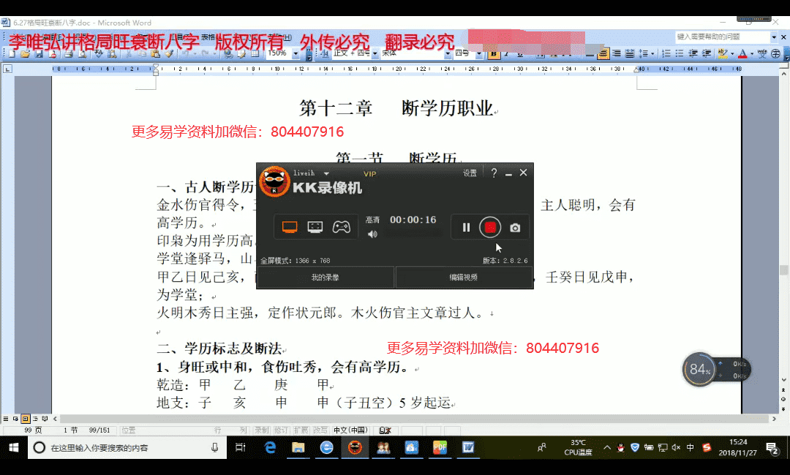Image resolution: width=790 pixels, height=475 pixels.
Task: Click the 编辑视频 button
Action: (x=464, y=278)
